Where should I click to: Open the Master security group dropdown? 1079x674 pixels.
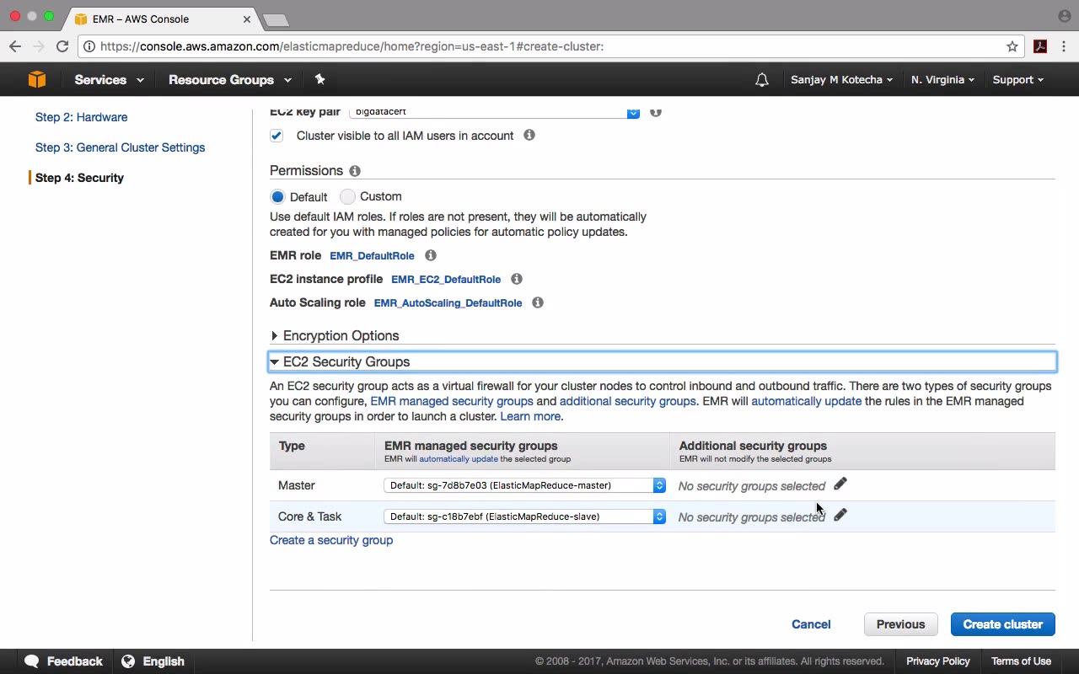pyautogui.click(x=524, y=485)
